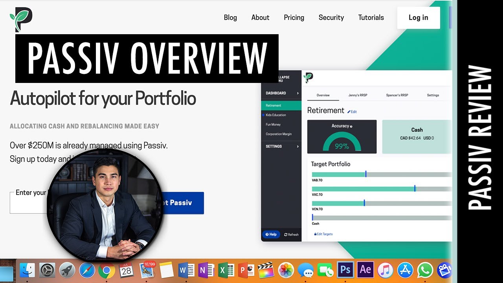Launch Microsoft OneNote from the dock
The image size is (503, 283).
point(206,270)
